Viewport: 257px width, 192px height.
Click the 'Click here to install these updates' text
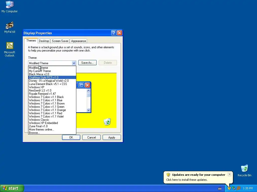click(187, 180)
